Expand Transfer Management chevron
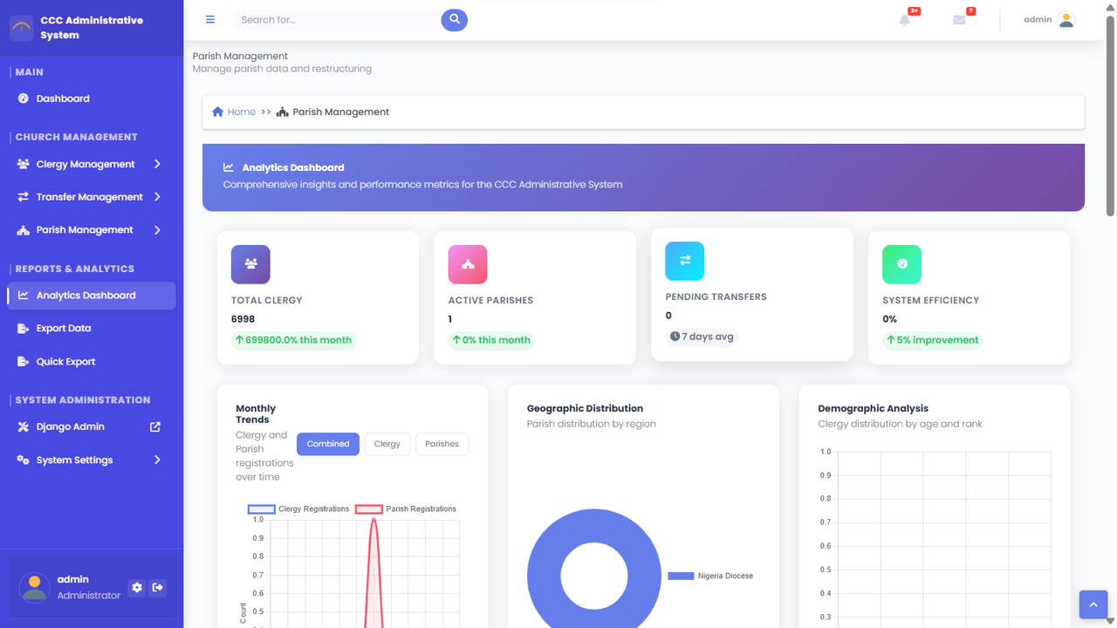Screen dimensions: 1117x628 click(x=157, y=197)
